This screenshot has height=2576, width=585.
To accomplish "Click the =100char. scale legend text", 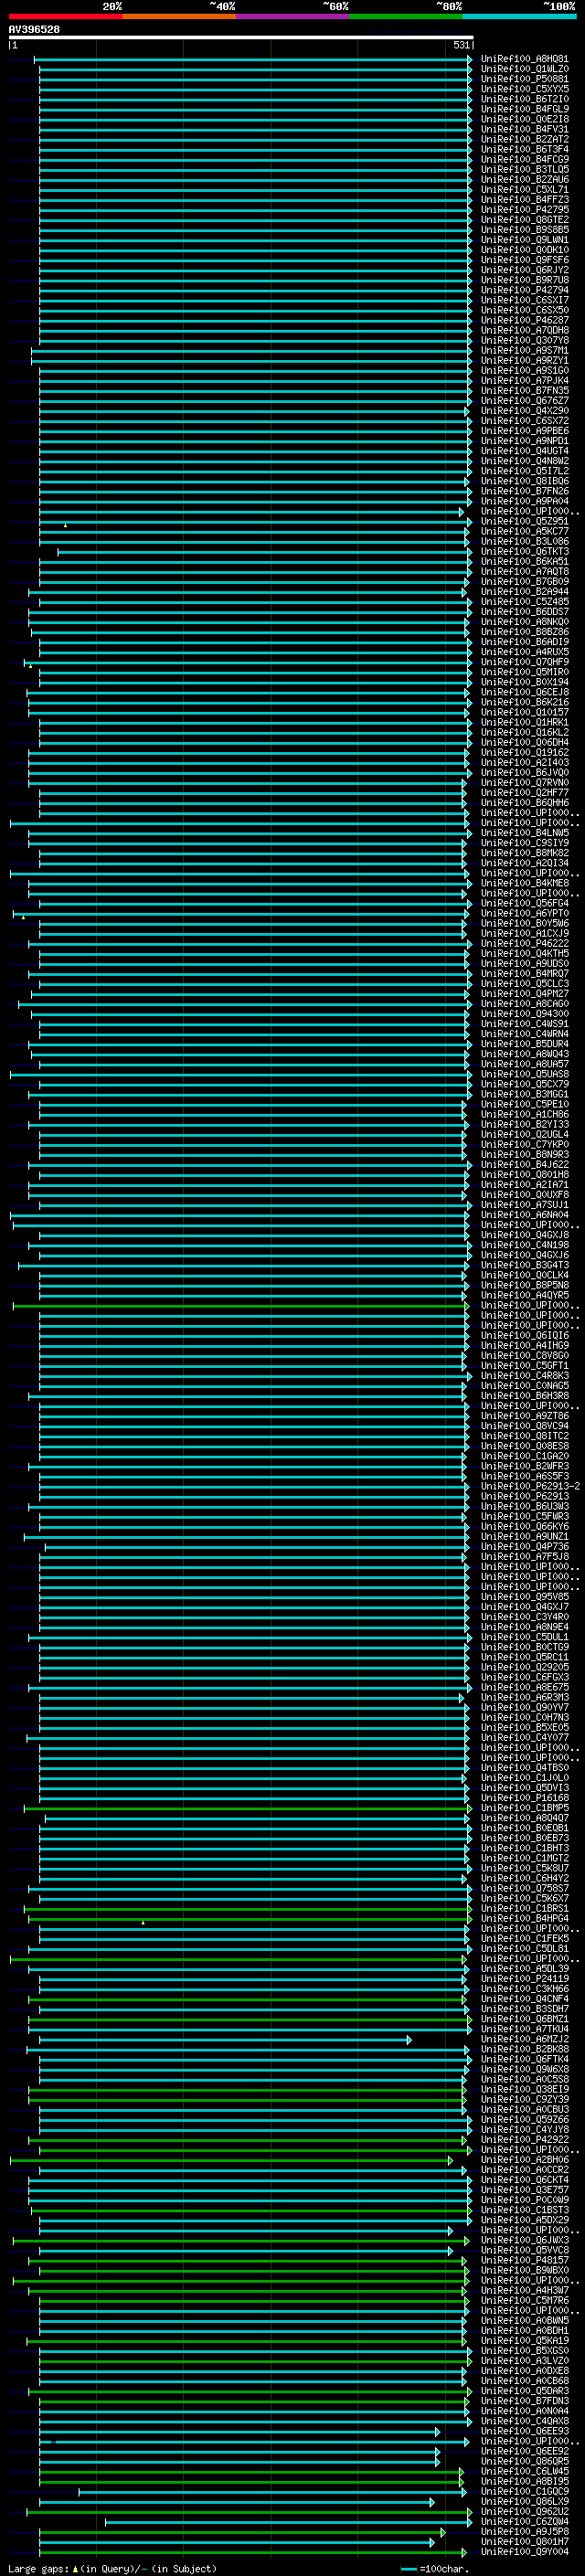I will [443, 2568].
